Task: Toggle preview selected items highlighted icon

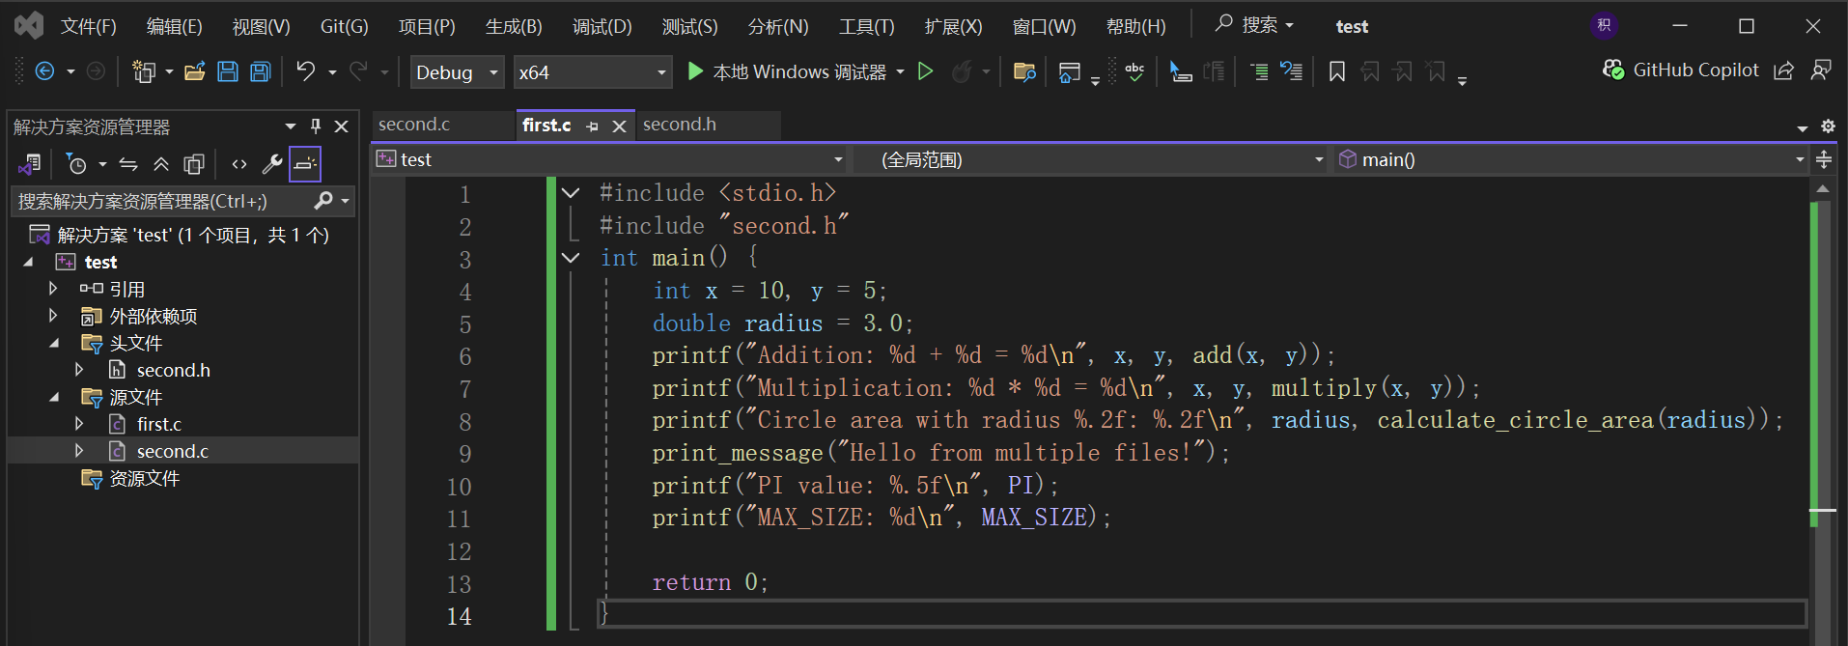Action: (305, 164)
